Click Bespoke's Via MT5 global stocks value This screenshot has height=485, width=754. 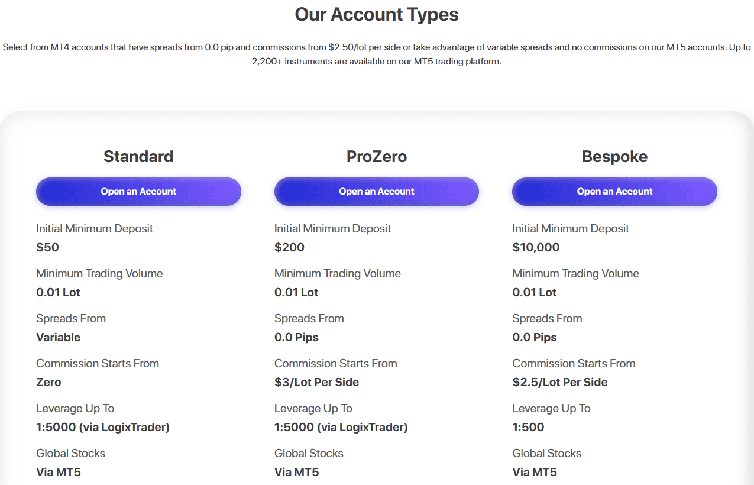(x=535, y=472)
